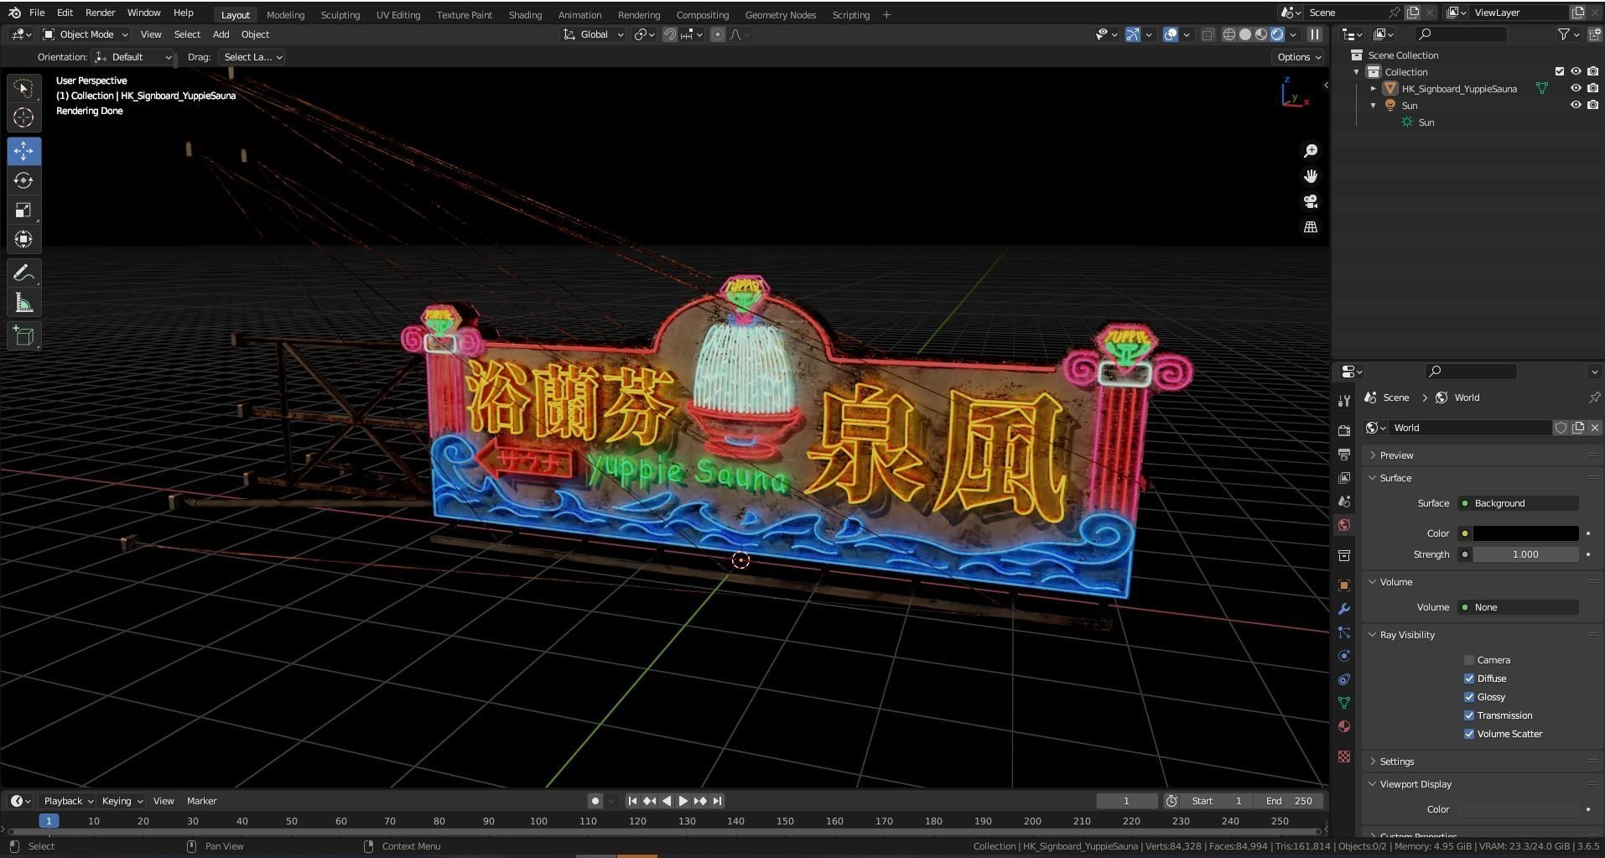Activate the Rotate tool
1605x858 pixels.
click(23, 180)
